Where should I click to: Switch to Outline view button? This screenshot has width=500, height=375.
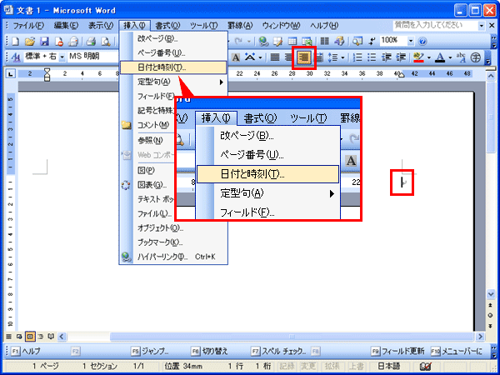pos(41,337)
